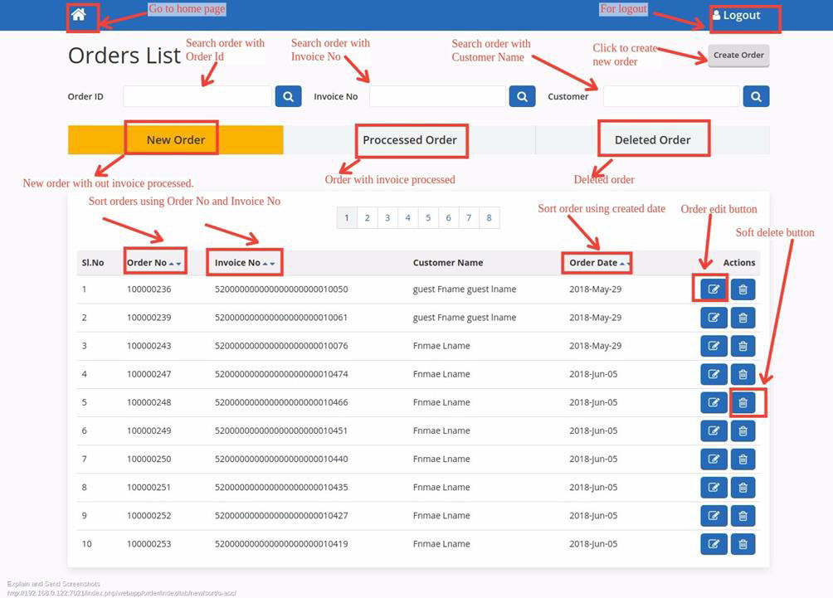Image resolution: width=833 pixels, height=598 pixels.
Task: Delete order 100000248 using trash icon
Action: 743,402
